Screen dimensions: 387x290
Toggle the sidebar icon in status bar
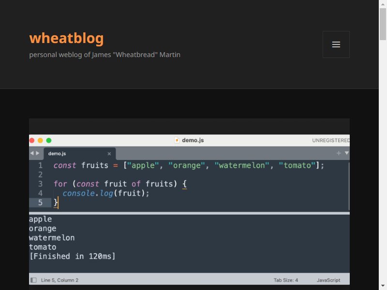click(x=33, y=280)
